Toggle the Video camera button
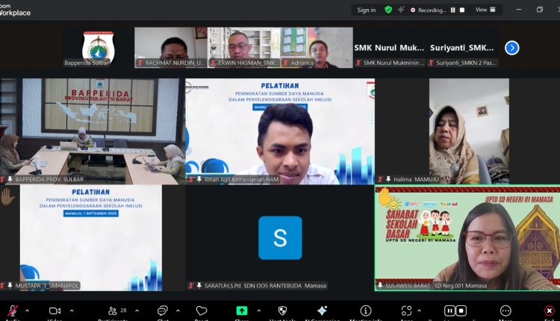 click(x=55, y=311)
